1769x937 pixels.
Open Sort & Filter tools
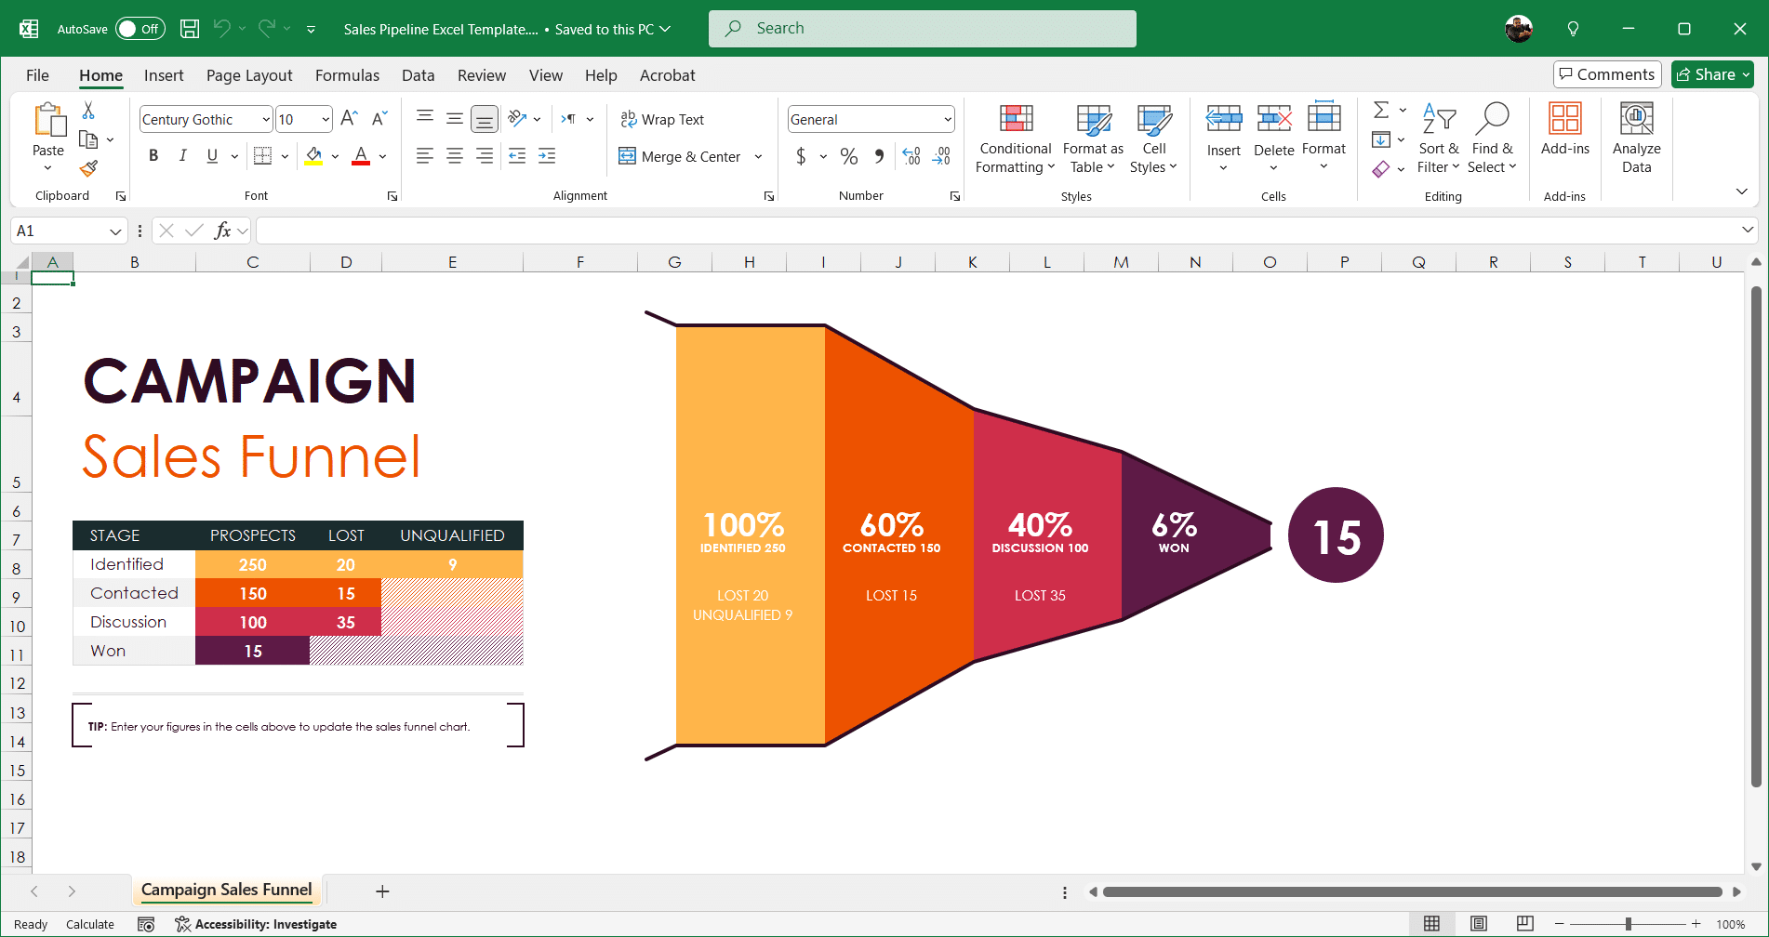(x=1438, y=139)
